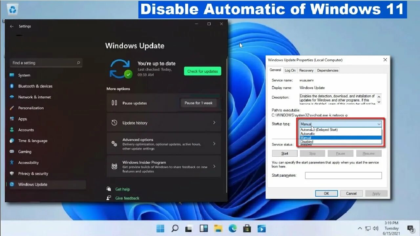Choose Disabled startup type option
This screenshot has width=420, height=236.
[x=341, y=142]
